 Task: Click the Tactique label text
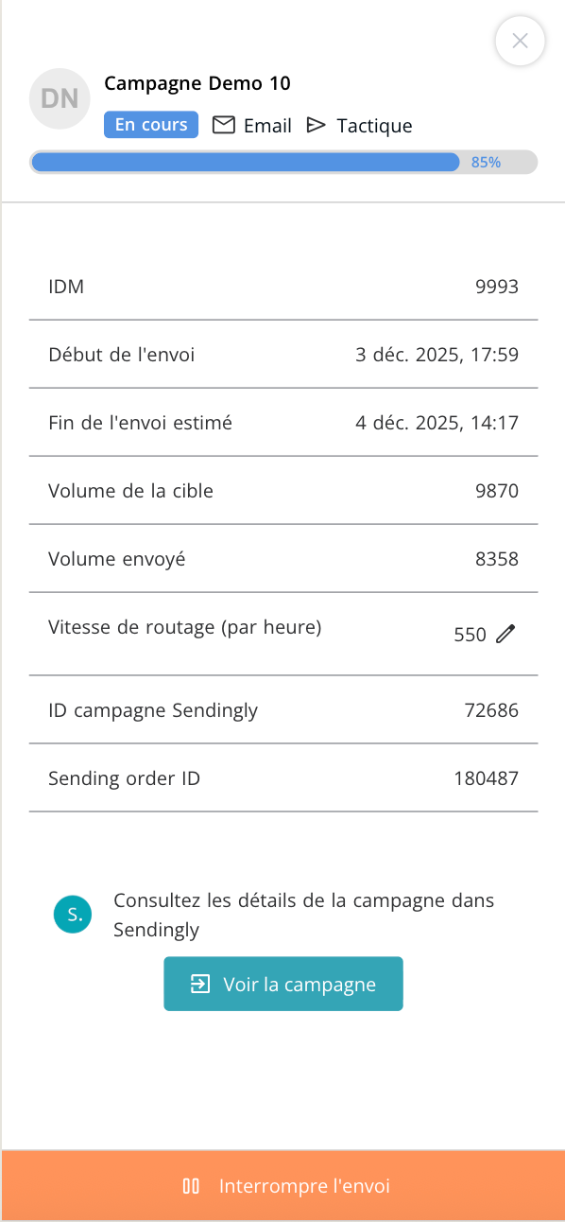pos(374,126)
